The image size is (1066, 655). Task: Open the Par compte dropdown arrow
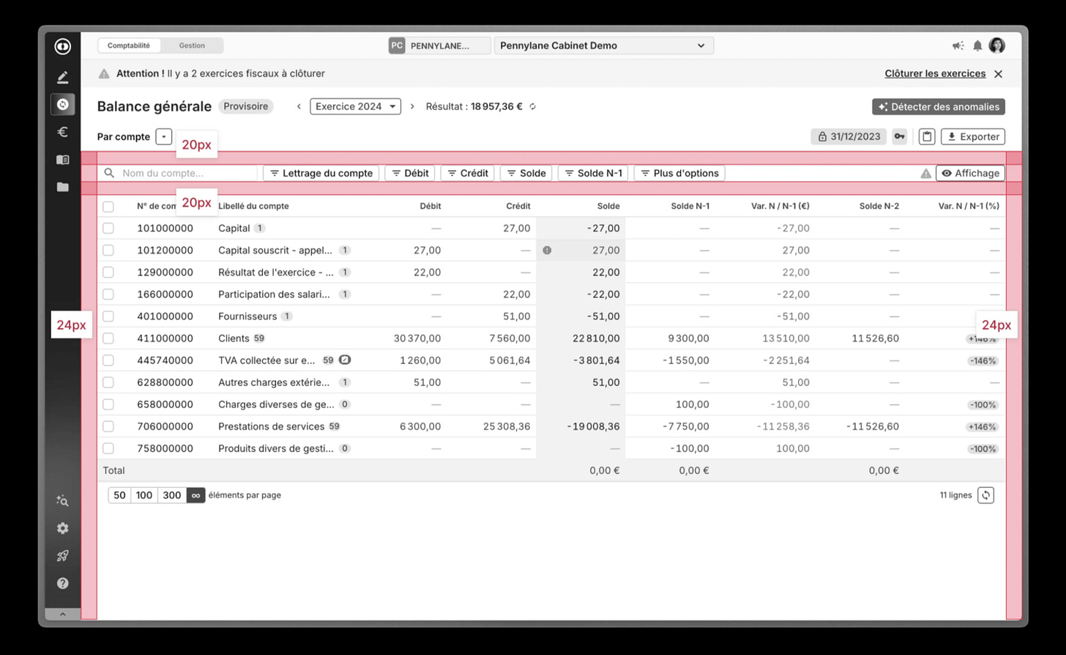[164, 136]
